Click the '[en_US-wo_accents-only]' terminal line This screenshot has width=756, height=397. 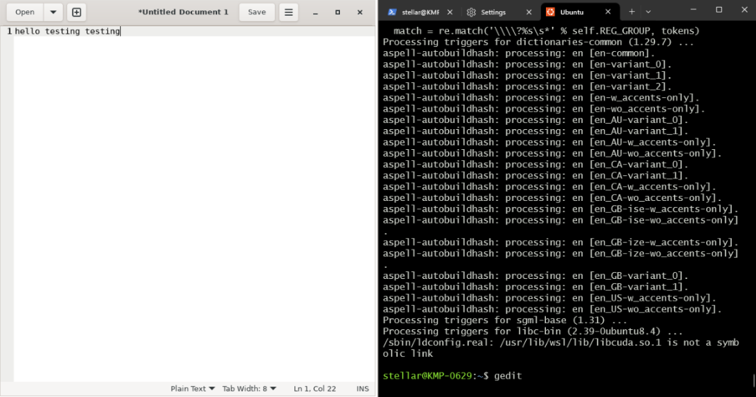click(553, 309)
